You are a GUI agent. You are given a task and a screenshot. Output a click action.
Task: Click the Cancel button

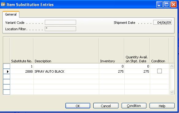point(106,106)
